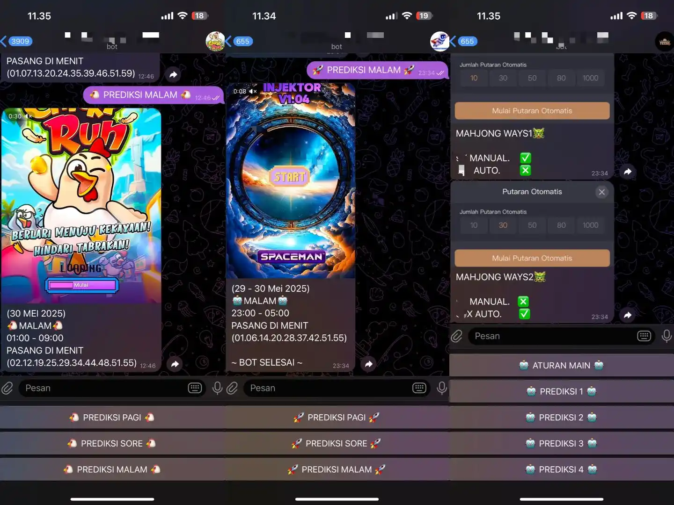Choose PREDIKSI SORE with rocket emoji
Viewport: 674px width, 505px height.
coord(337,443)
